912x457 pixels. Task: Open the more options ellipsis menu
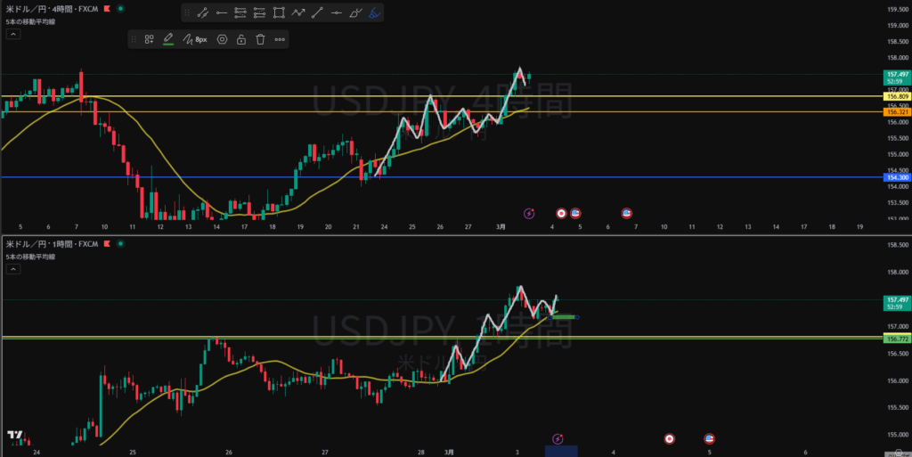tap(280, 39)
